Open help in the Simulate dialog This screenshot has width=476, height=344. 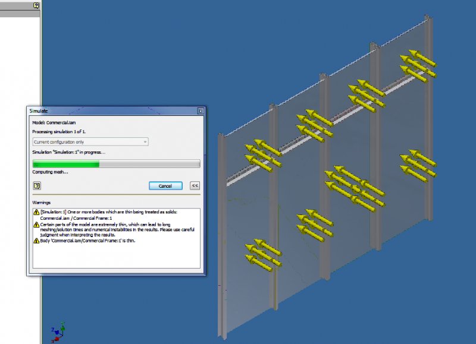37,186
